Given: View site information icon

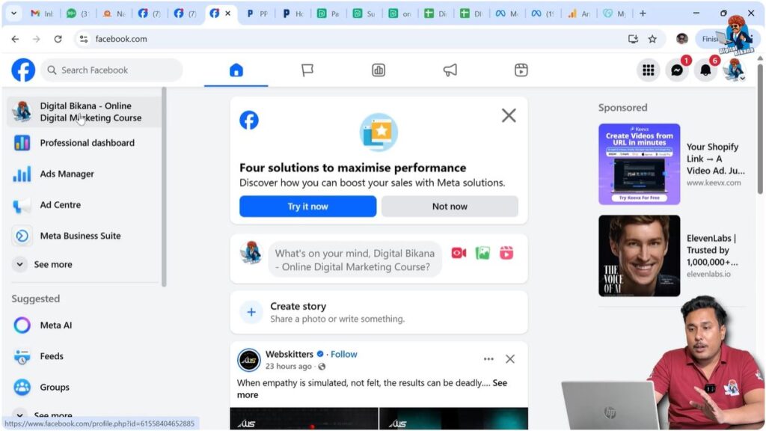Looking at the screenshot, I should tap(84, 39).
